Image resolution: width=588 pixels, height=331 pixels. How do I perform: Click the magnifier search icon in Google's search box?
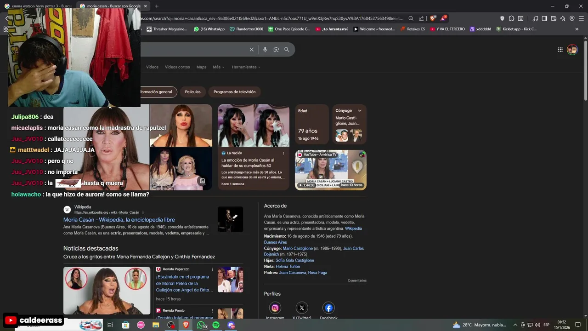(x=287, y=50)
